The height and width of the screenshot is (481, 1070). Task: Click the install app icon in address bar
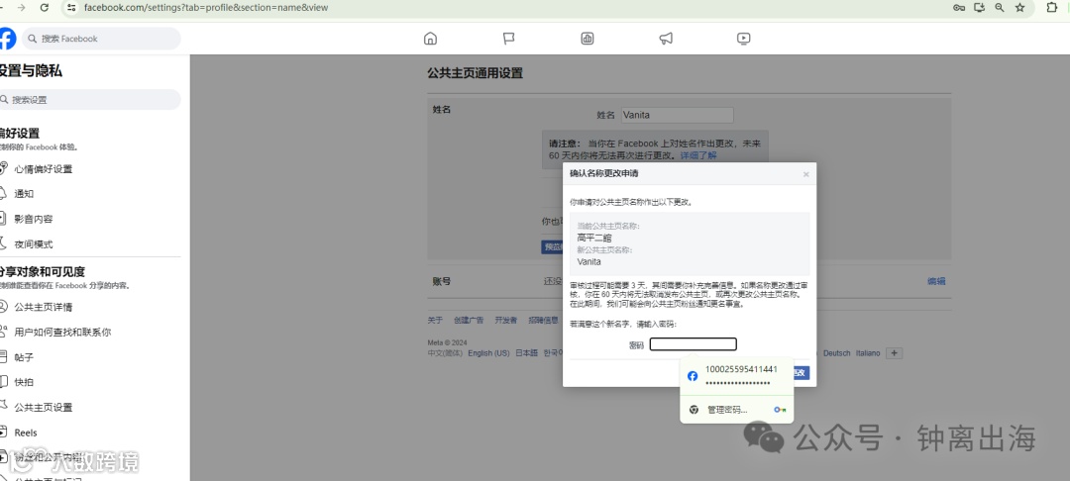pos(980,8)
